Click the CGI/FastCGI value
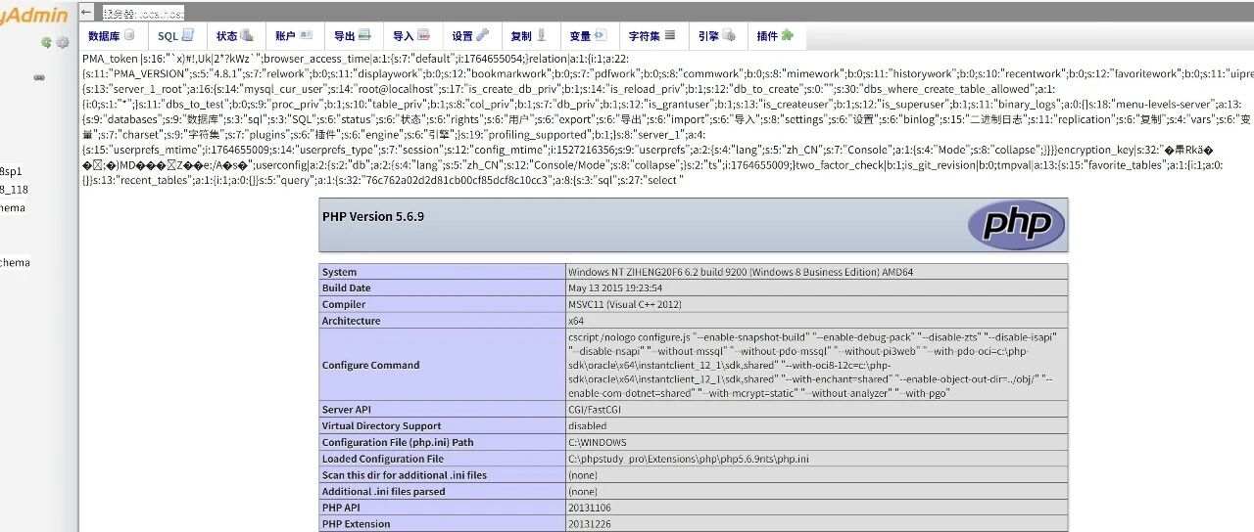1254x532 pixels. coord(594,410)
